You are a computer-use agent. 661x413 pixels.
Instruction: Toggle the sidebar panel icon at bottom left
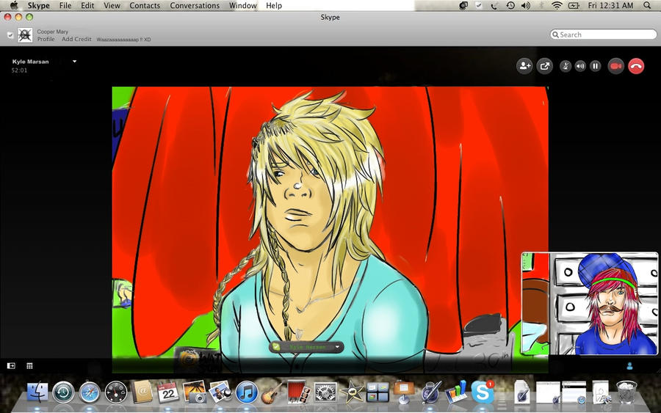11,366
